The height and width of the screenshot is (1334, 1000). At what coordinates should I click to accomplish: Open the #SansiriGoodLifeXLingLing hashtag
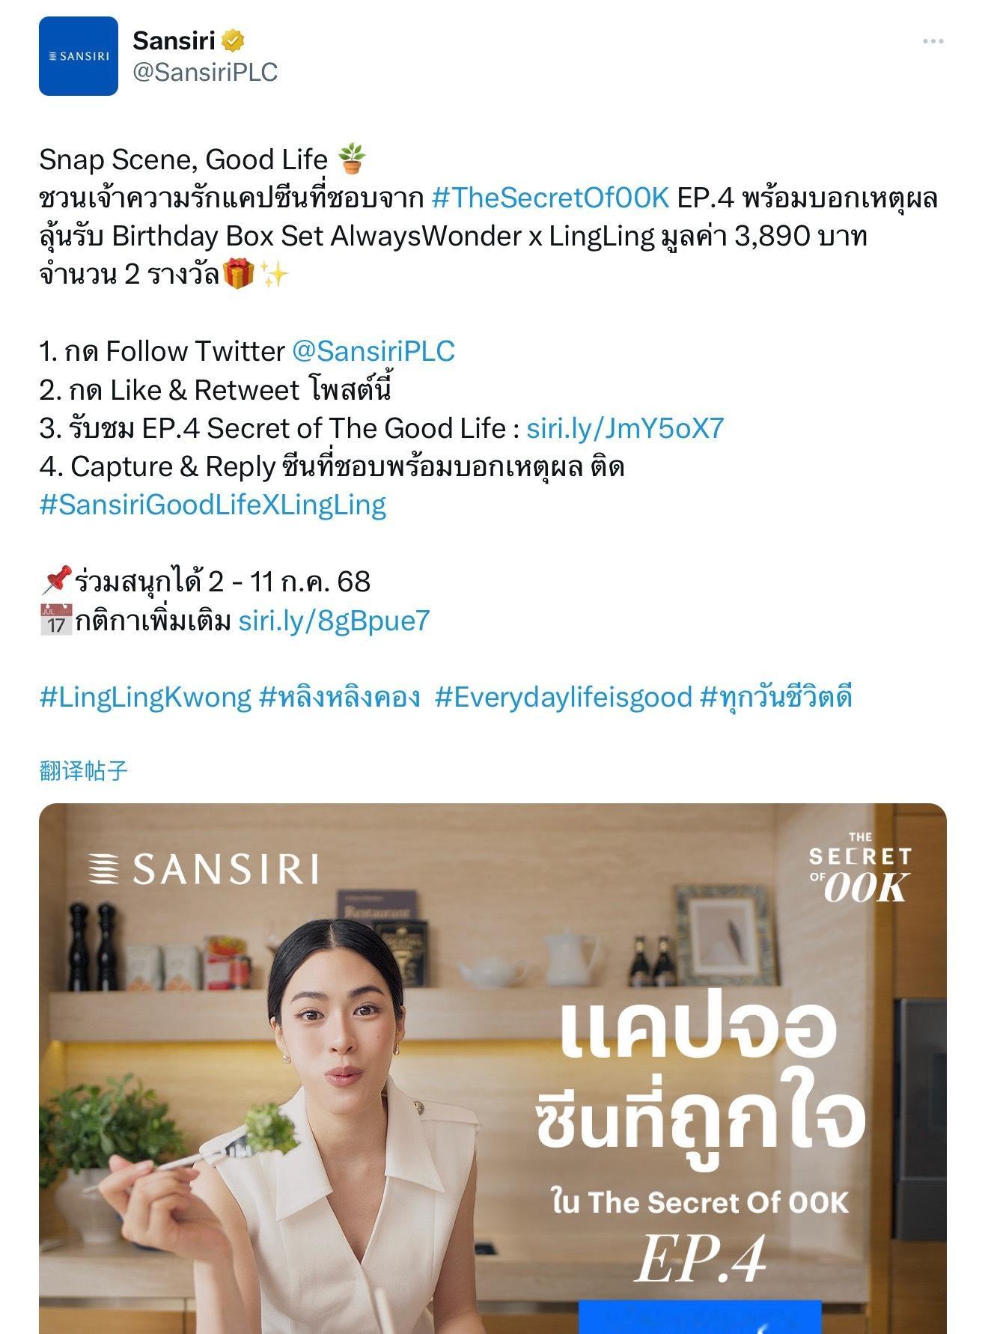point(213,505)
